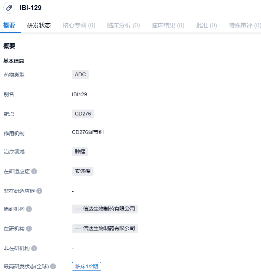Viewport: 261px width, 276px height.
Task: Open the 肿瘤 therapeutic area tag
Action: tap(80, 151)
